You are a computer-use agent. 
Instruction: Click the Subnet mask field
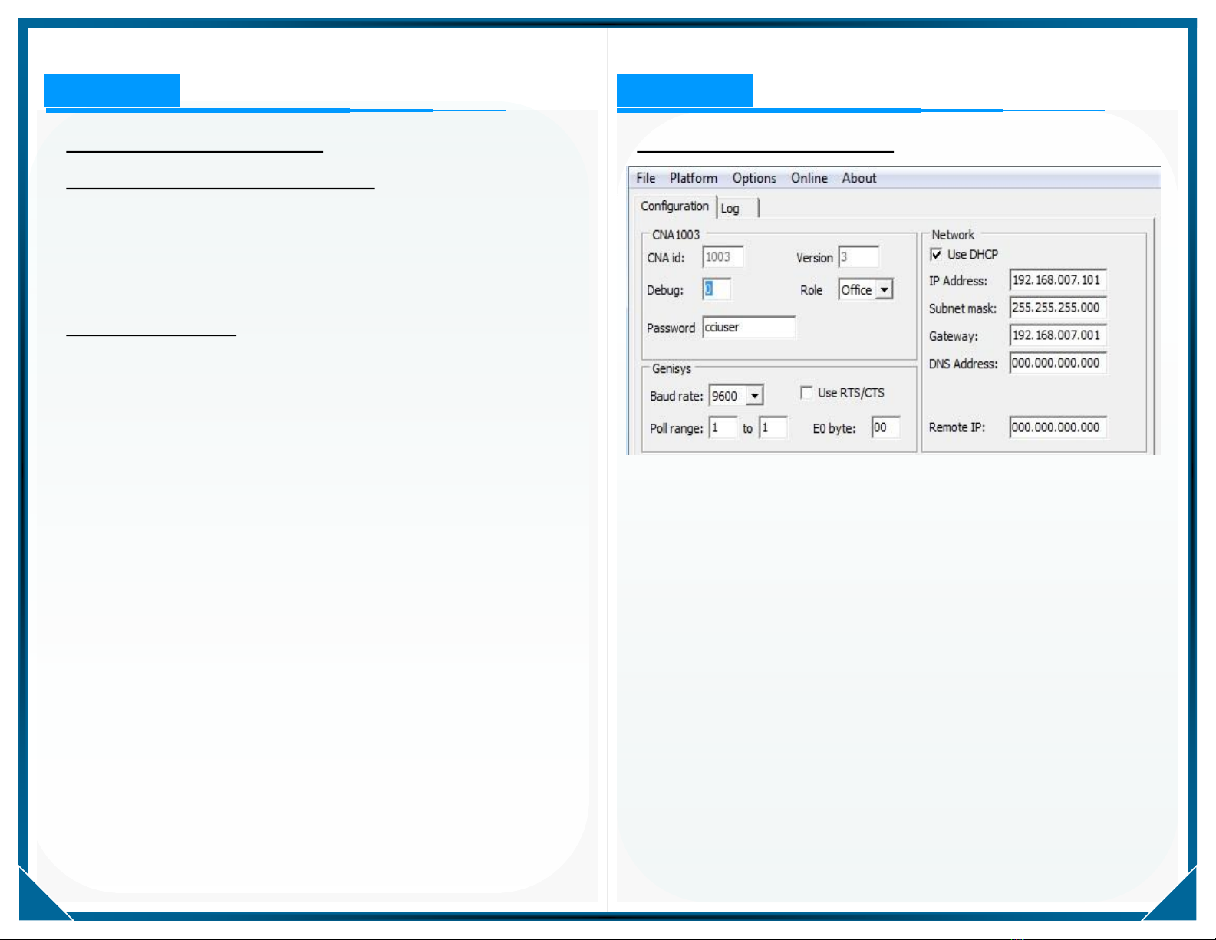tap(1058, 308)
